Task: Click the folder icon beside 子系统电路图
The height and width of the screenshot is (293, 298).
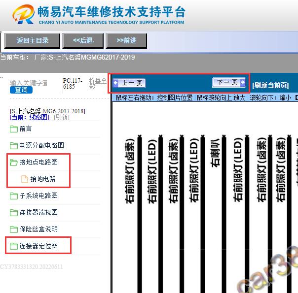Action: tap(14, 196)
